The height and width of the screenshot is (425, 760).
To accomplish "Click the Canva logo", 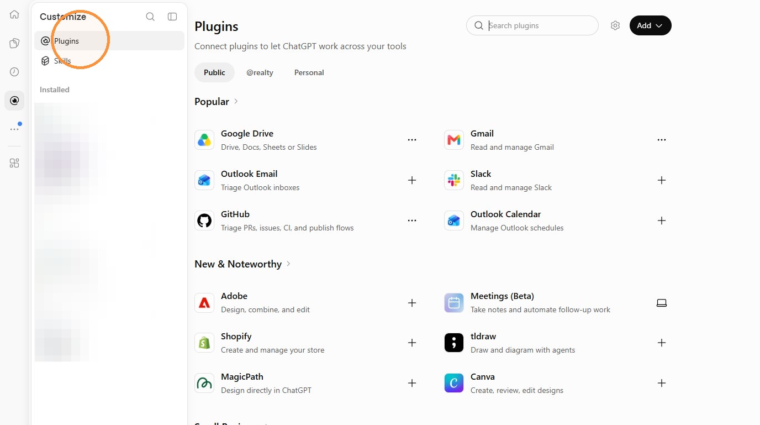I will 454,383.
